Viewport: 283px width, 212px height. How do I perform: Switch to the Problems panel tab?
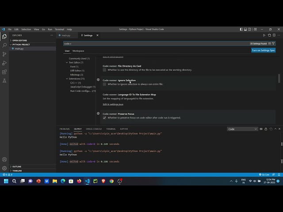pyautogui.click(x=65, y=129)
